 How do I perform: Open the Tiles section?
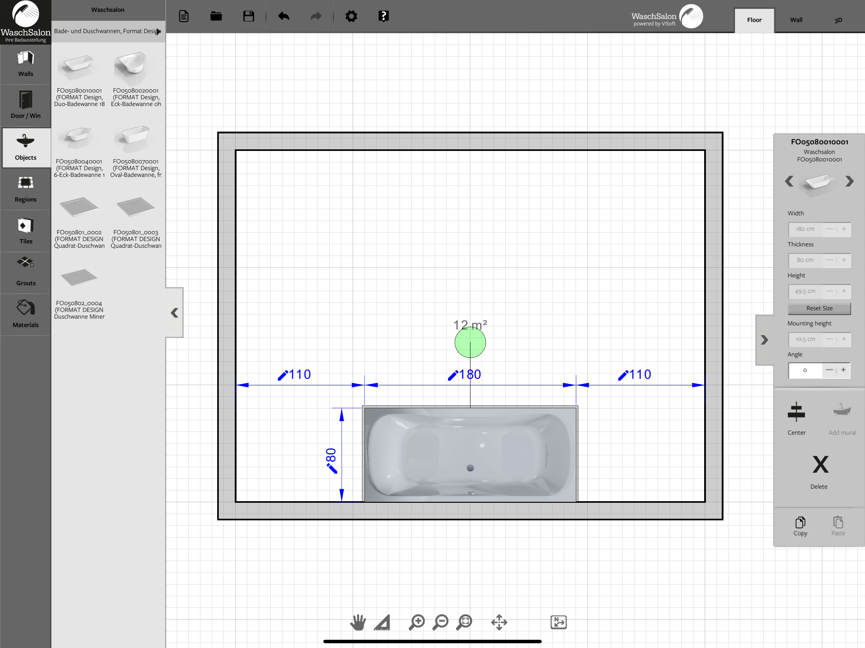tap(25, 231)
